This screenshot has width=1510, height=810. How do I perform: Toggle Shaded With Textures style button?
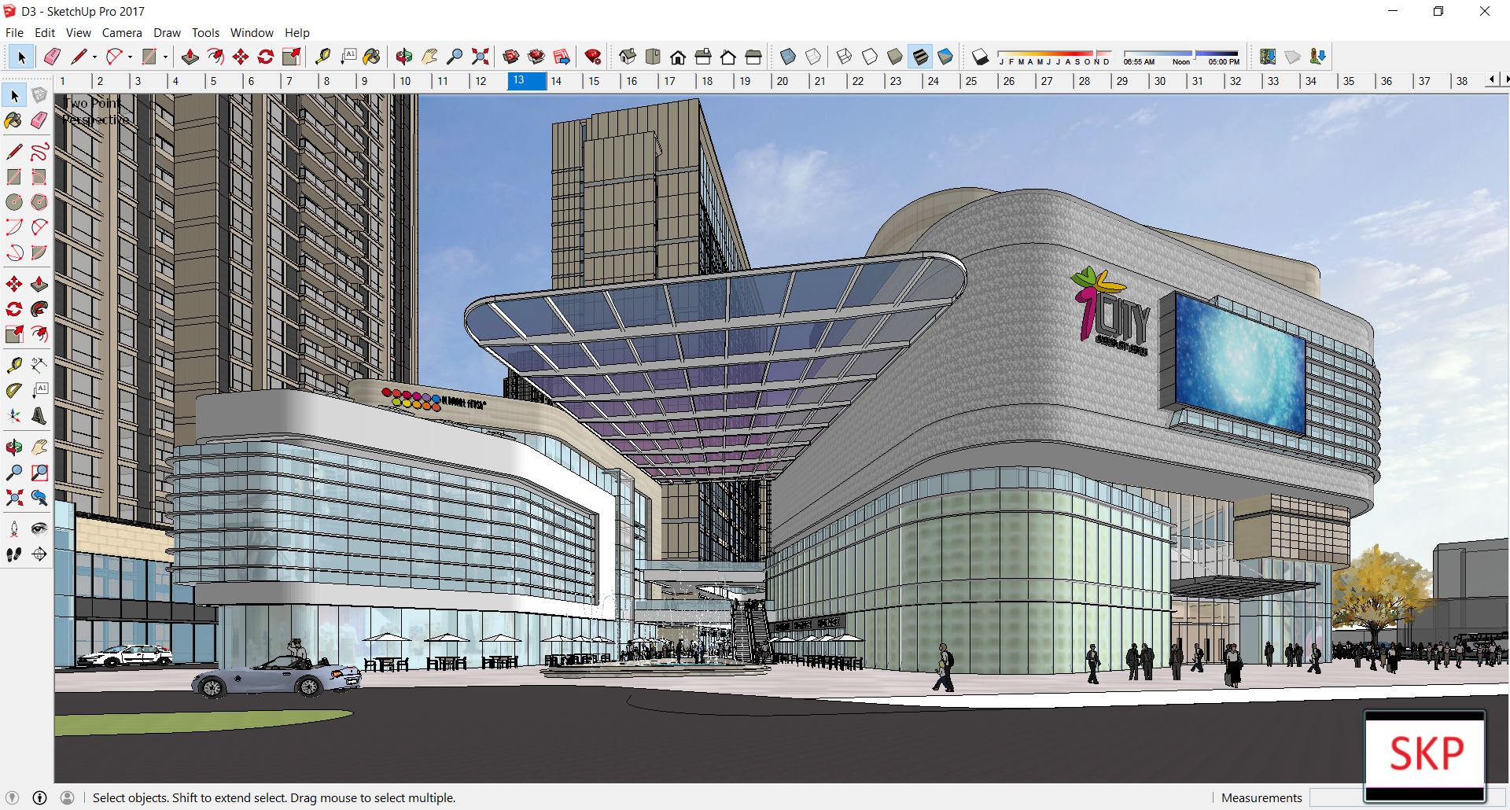coord(920,57)
